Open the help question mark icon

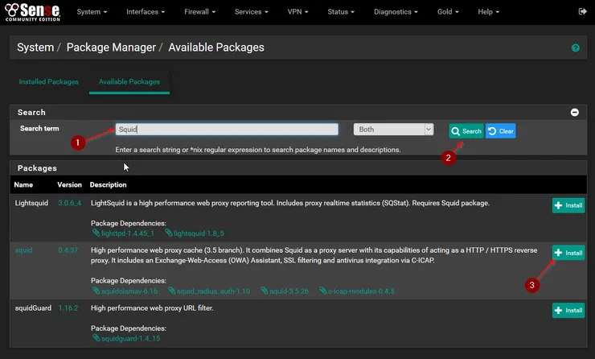pyautogui.click(x=575, y=48)
